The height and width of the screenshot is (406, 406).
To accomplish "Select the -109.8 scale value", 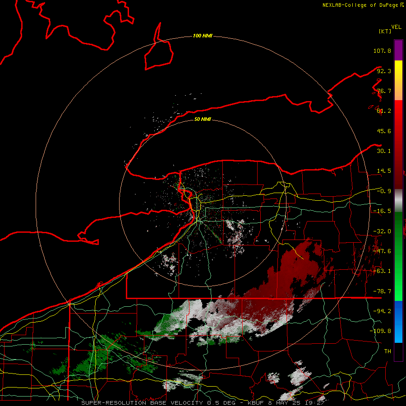I will click(380, 331).
